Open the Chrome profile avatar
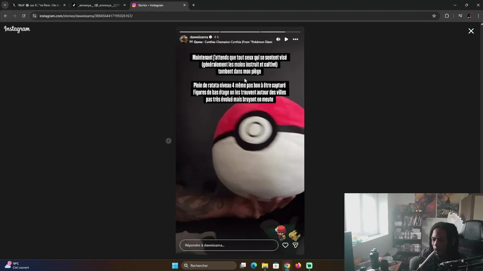Screen dimensions: 483x271 click(x=469, y=16)
